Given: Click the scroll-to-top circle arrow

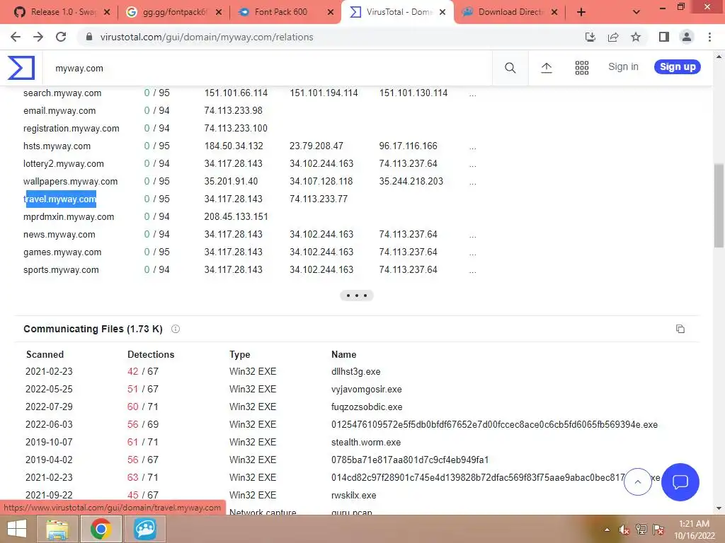Looking at the screenshot, I should [x=638, y=481].
